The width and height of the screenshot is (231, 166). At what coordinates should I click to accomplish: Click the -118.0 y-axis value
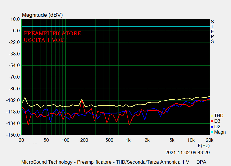coord(13,112)
